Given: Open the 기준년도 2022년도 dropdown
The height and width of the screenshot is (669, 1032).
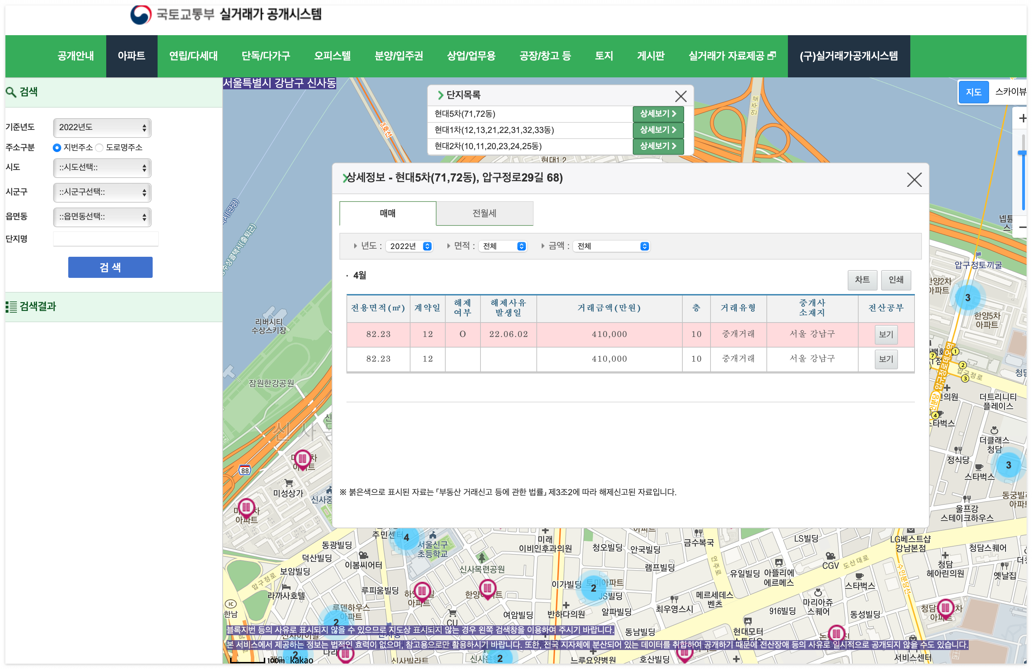Looking at the screenshot, I should click(102, 127).
